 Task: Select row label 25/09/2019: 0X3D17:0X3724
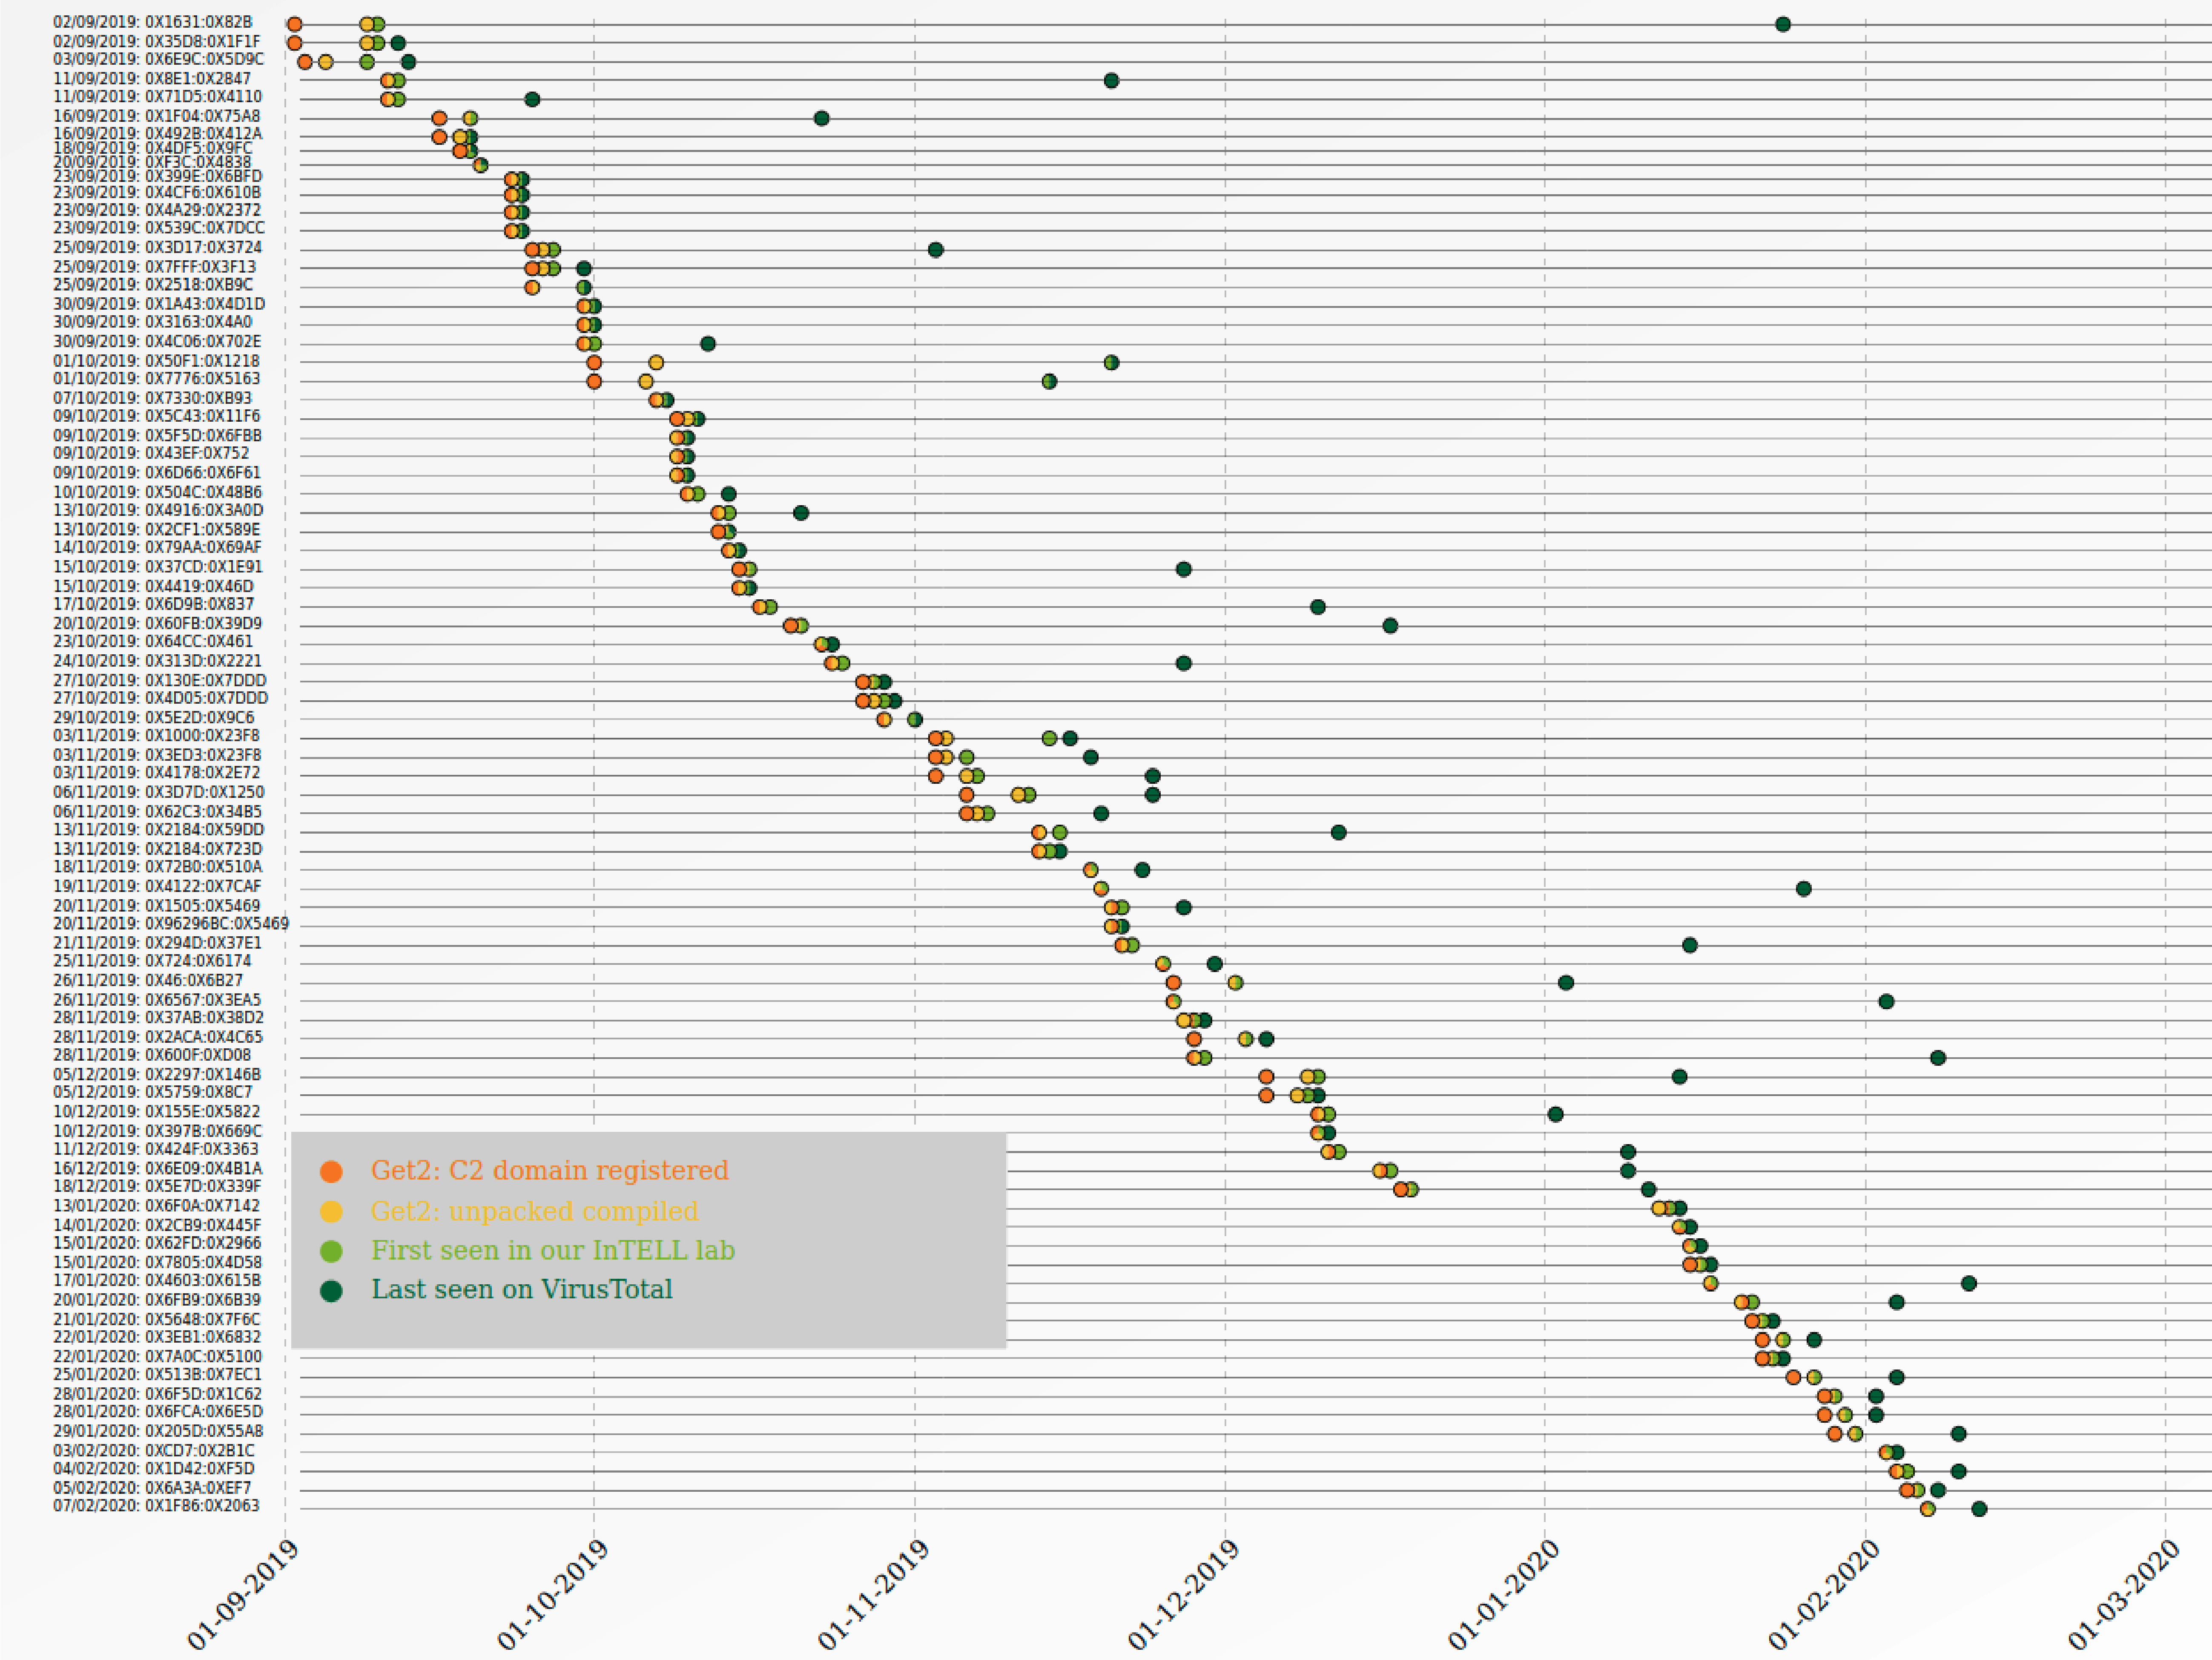click(x=157, y=247)
